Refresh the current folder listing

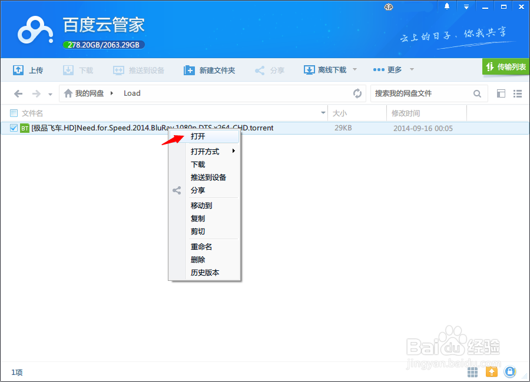click(357, 93)
